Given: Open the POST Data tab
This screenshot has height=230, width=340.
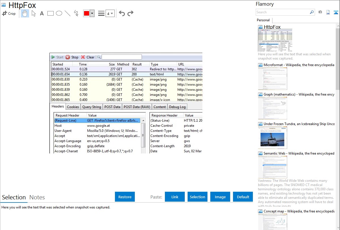Looking at the screenshot, I should pyautogui.click(x=112, y=107).
